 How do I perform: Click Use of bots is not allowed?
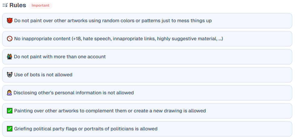(43, 75)
